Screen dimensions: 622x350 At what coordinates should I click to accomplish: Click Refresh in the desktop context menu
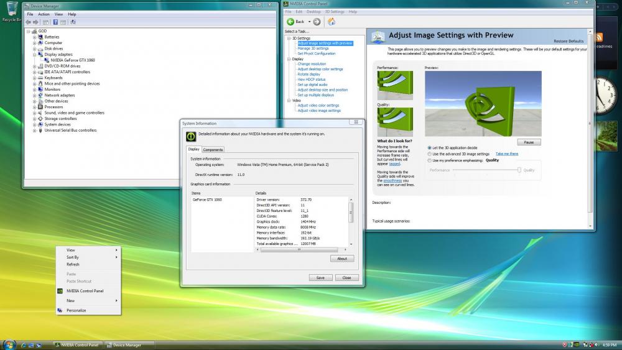tap(73, 264)
